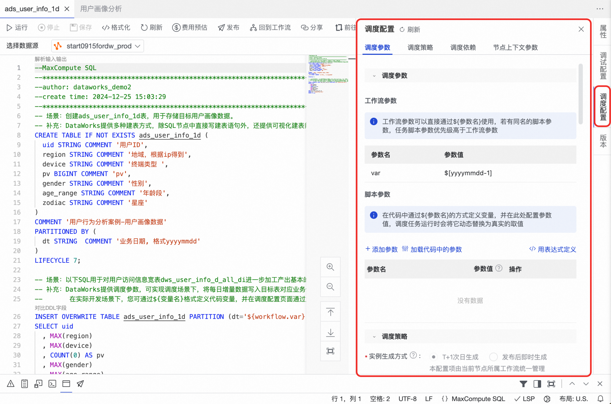Click the Run (运行) toolbar icon
The height and width of the screenshot is (404, 611).
tap(9, 28)
